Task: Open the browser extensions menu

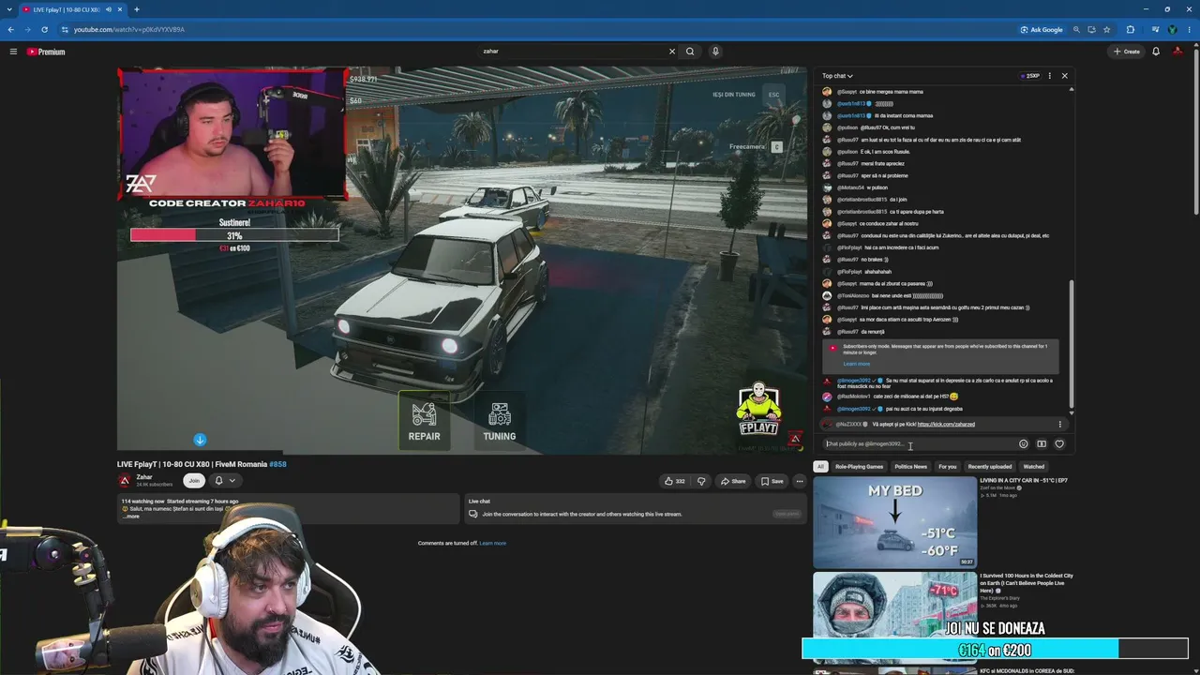Action: [x=1131, y=29]
